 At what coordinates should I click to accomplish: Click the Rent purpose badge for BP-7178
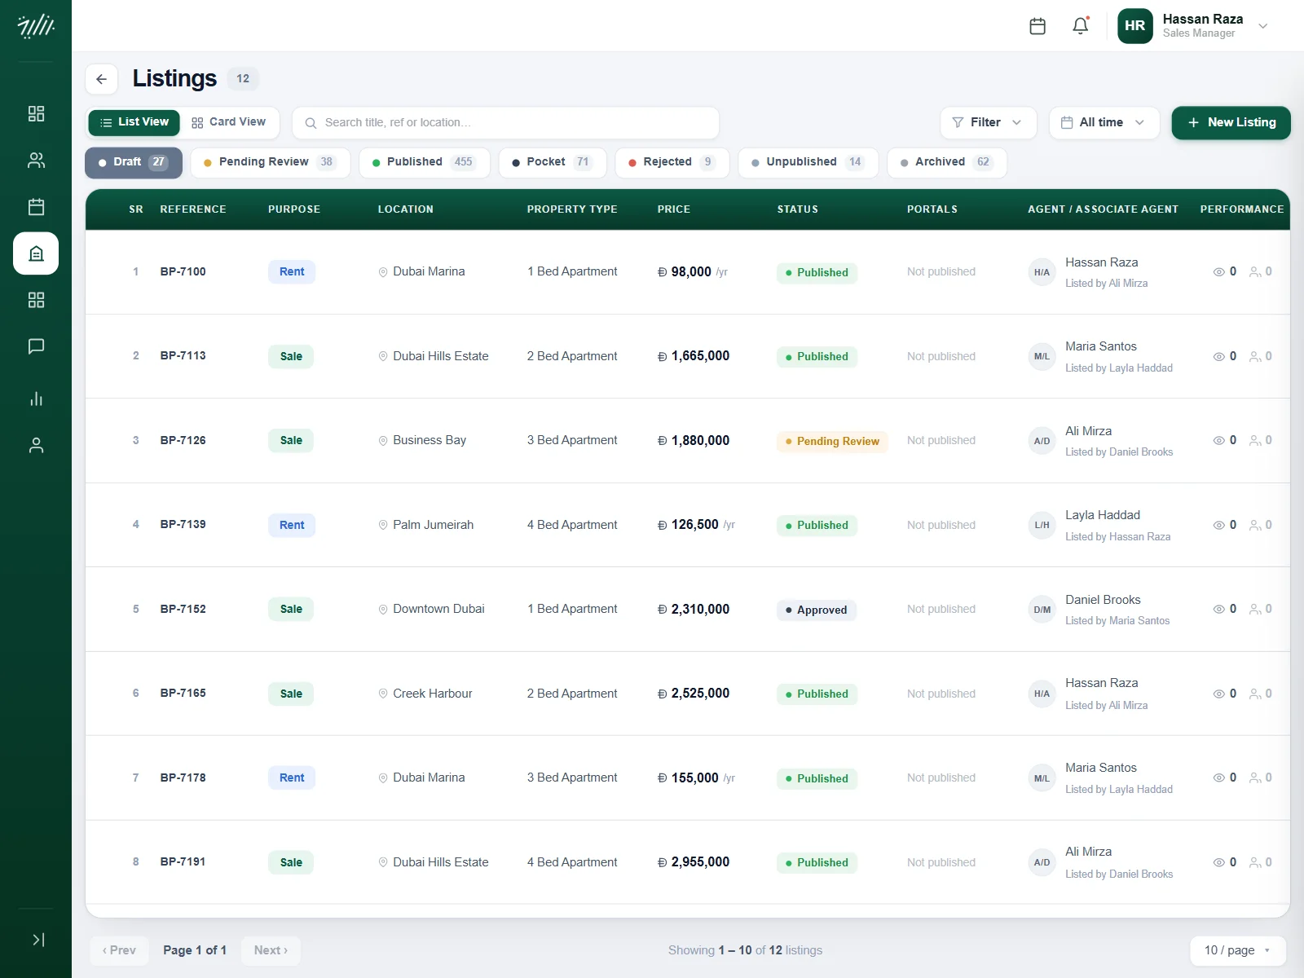pos(292,778)
